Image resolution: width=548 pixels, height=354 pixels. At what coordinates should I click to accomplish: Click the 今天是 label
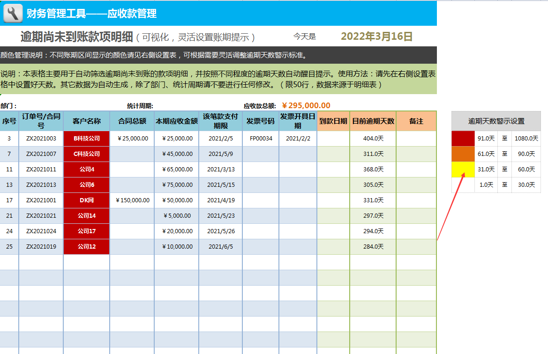click(x=304, y=37)
